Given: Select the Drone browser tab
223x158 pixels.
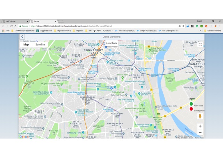Looking at the screenshot, I should 43,21.
